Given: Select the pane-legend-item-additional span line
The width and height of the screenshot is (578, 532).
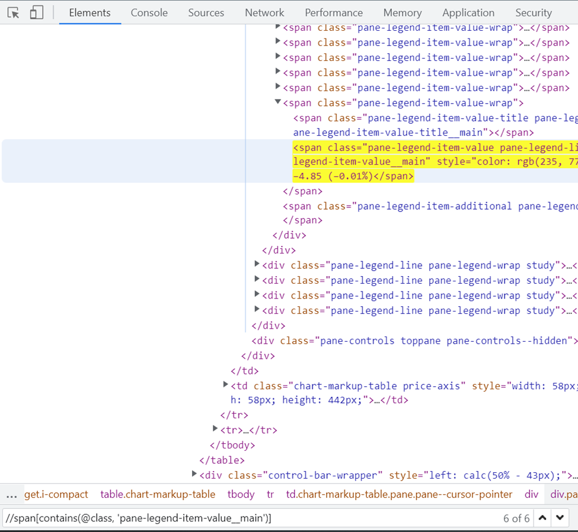Looking at the screenshot, I should [x=430, y=206].
